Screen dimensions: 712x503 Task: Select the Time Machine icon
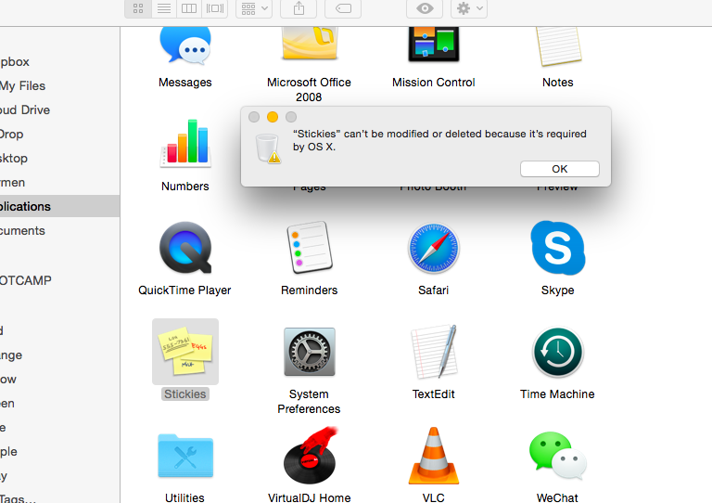[x=558, y=352]
